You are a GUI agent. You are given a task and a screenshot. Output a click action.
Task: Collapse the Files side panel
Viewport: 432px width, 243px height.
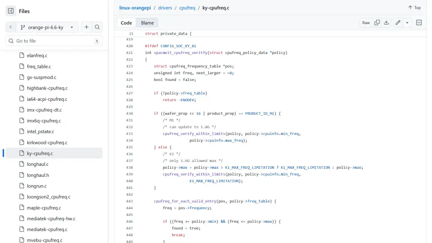11,11
